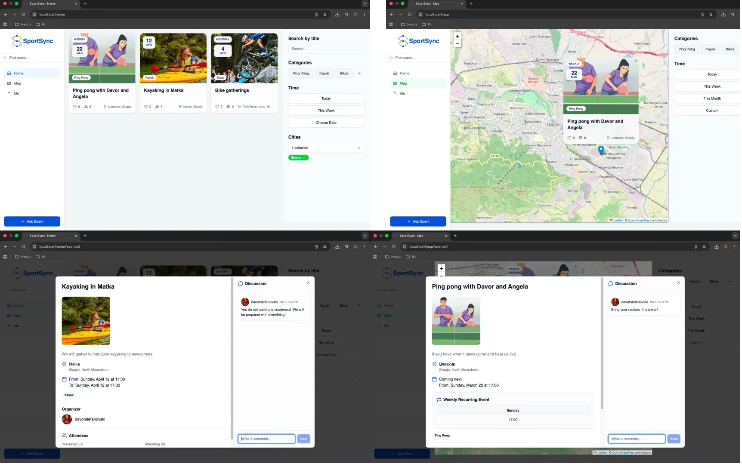The width and height of the screenshot is (742, 464).
Task: Open the Me nav item in plain Home window
Action: 32,94
